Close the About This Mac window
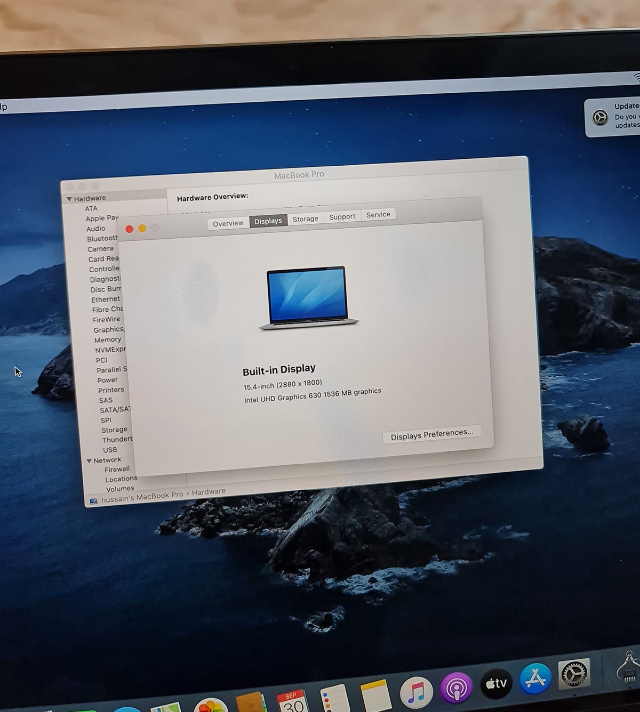The height and width of the screenshot is (712, 640). 129,229
